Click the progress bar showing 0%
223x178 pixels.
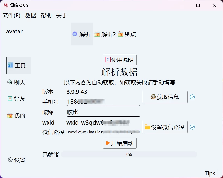pyautogui.click(x=129, y=155)
